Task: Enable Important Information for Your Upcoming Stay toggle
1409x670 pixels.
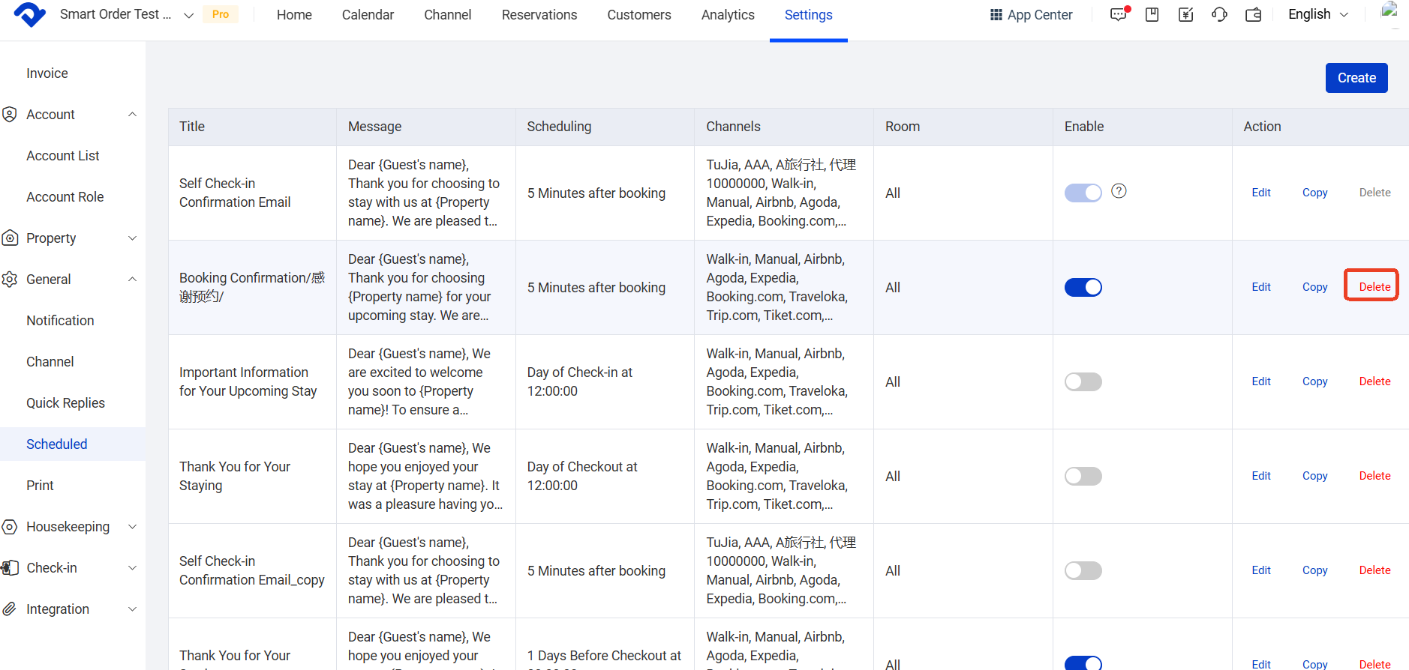Action: pyautogui.click(x=1083, y=381)
